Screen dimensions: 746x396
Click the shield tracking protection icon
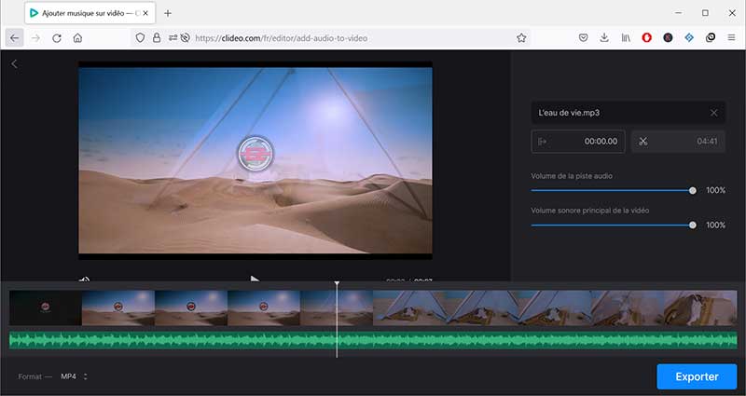(140, 37)
